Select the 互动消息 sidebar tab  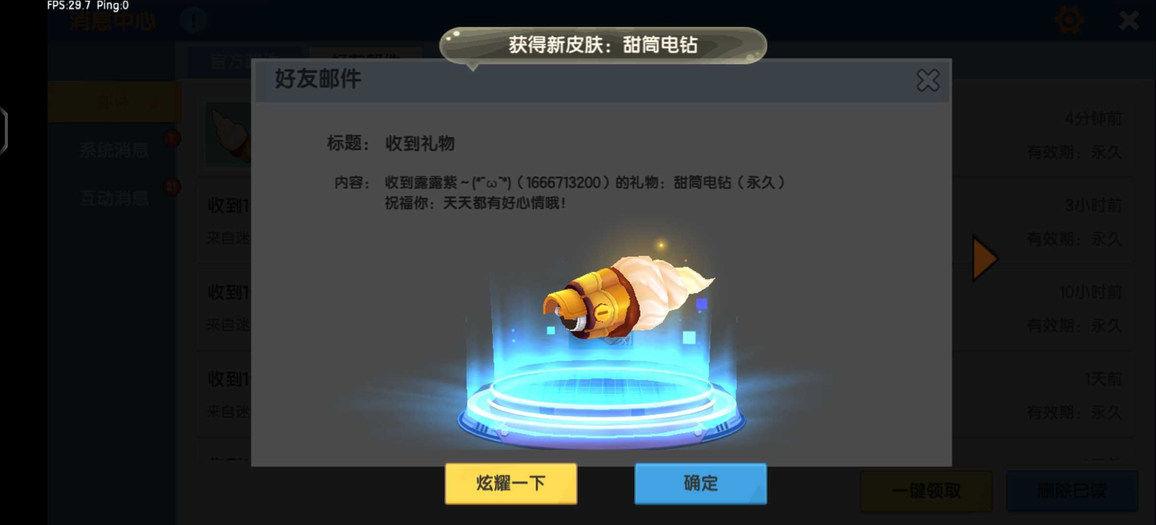pyautogui.click(x=114, y=198)
